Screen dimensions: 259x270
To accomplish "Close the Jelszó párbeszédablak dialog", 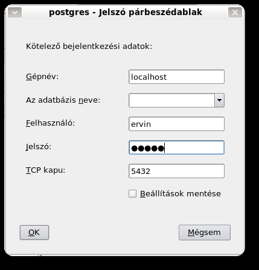I will point(235,13).
